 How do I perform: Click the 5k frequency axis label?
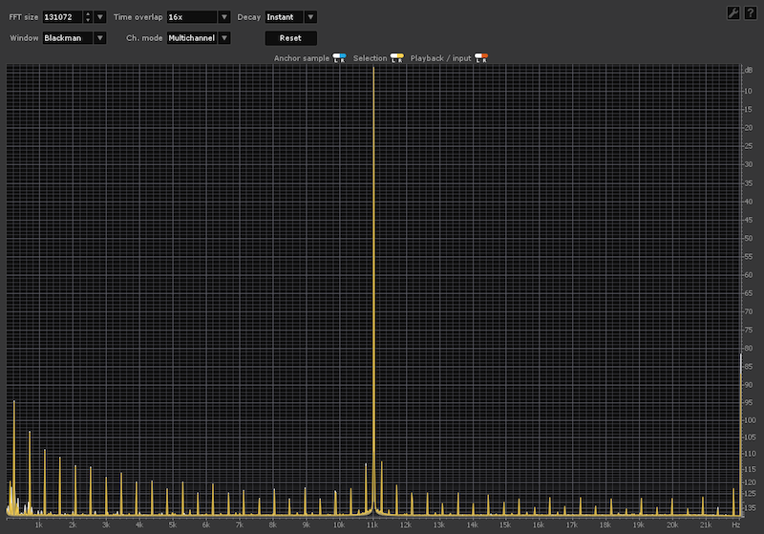coord(172,524)
